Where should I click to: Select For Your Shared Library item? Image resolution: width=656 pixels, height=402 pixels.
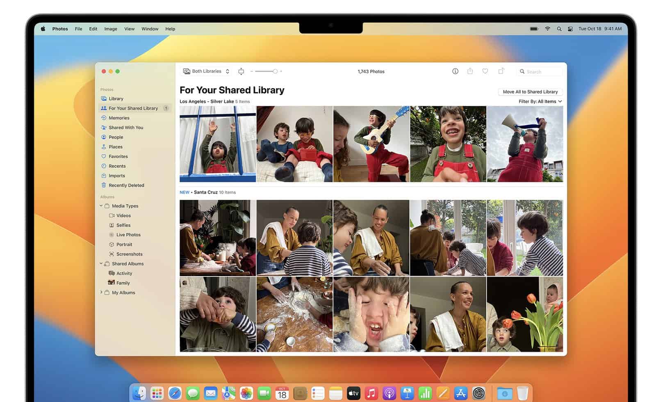click(x=133, y=108)
